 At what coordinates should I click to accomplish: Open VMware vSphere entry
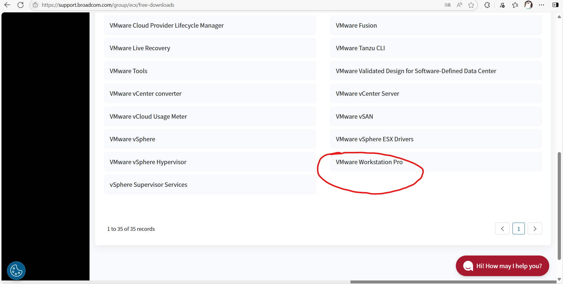coord(210,139)
